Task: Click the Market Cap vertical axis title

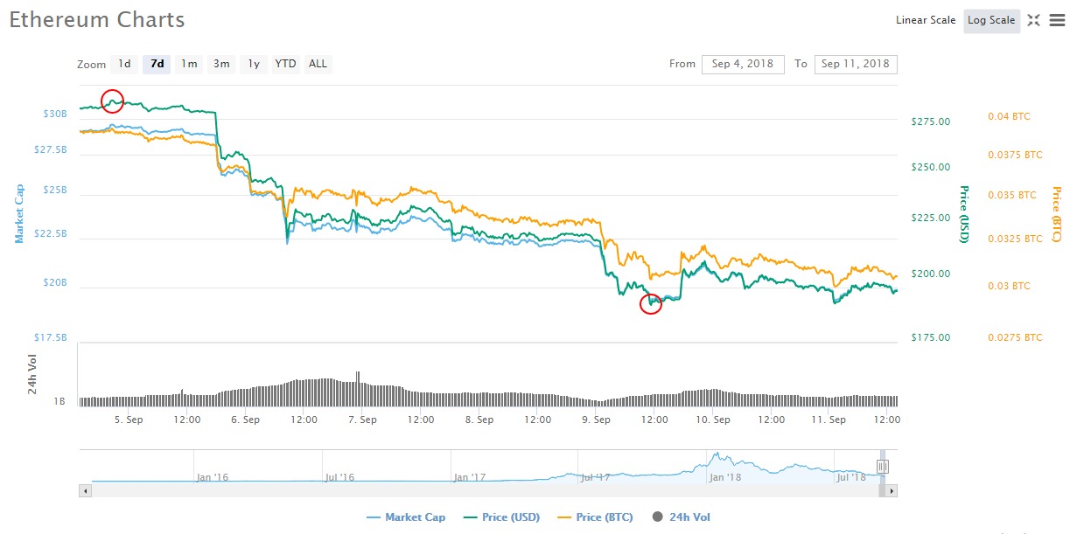Action: coord(17,213)
